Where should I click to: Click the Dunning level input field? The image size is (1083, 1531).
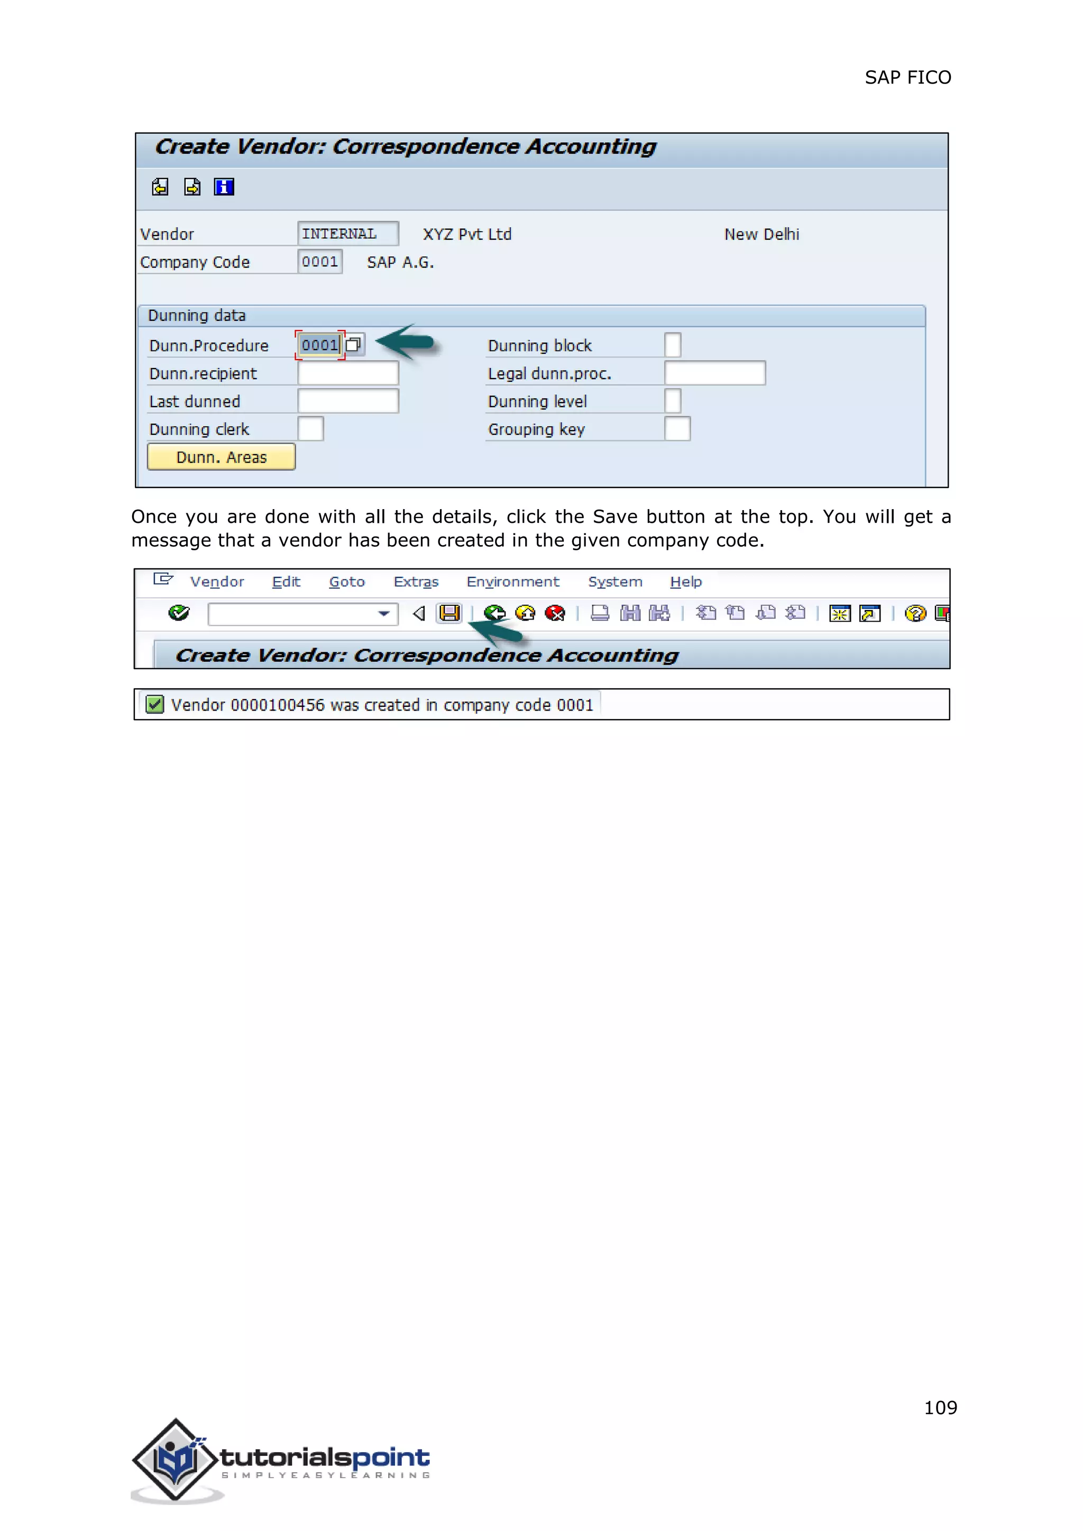coord(673,401)
